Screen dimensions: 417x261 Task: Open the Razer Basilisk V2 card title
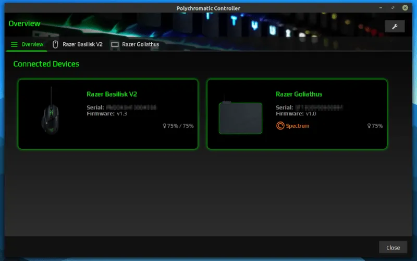pos(112,94)
